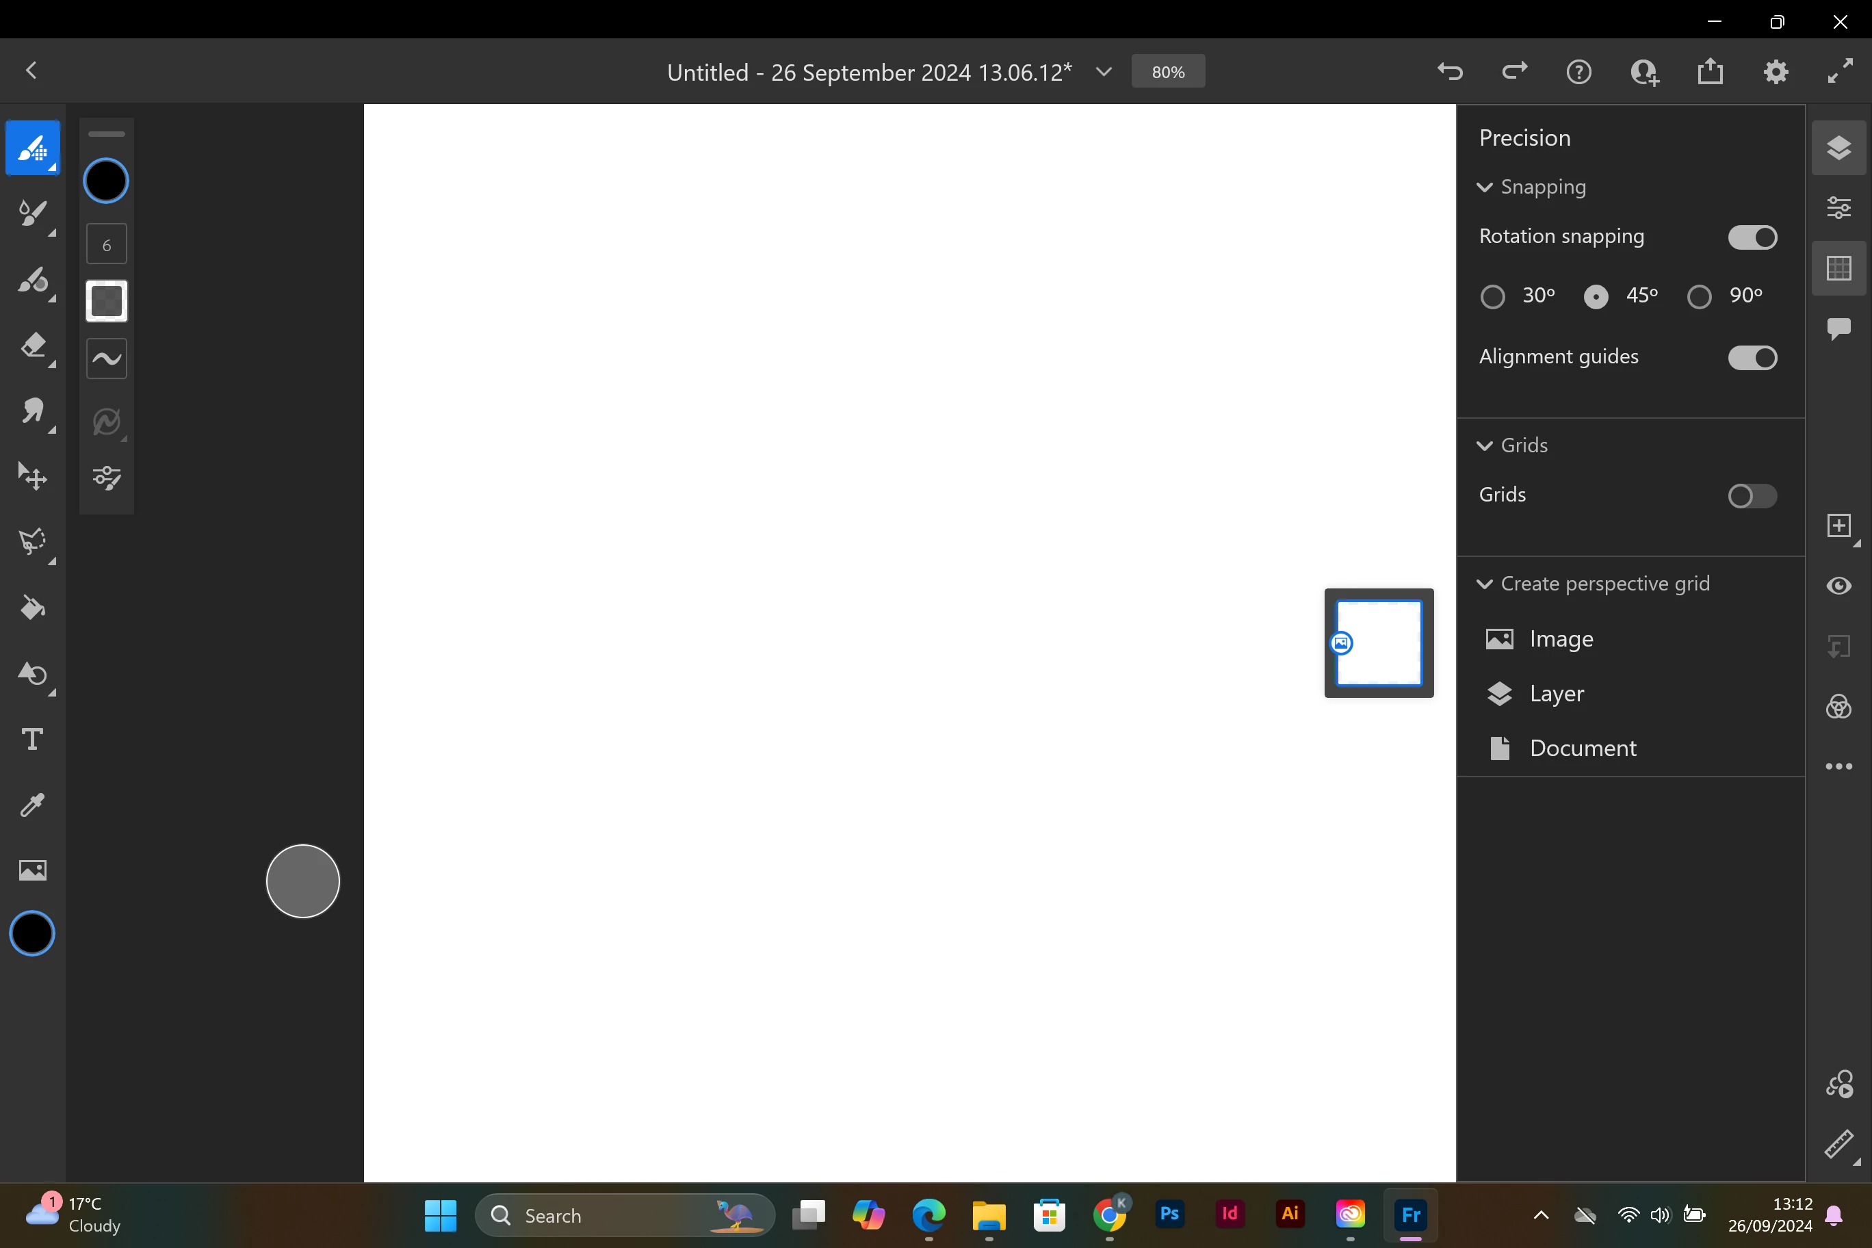1872x1248 pixels.
Task: Add a new layer with plus icon
Action: [1838, 525]
